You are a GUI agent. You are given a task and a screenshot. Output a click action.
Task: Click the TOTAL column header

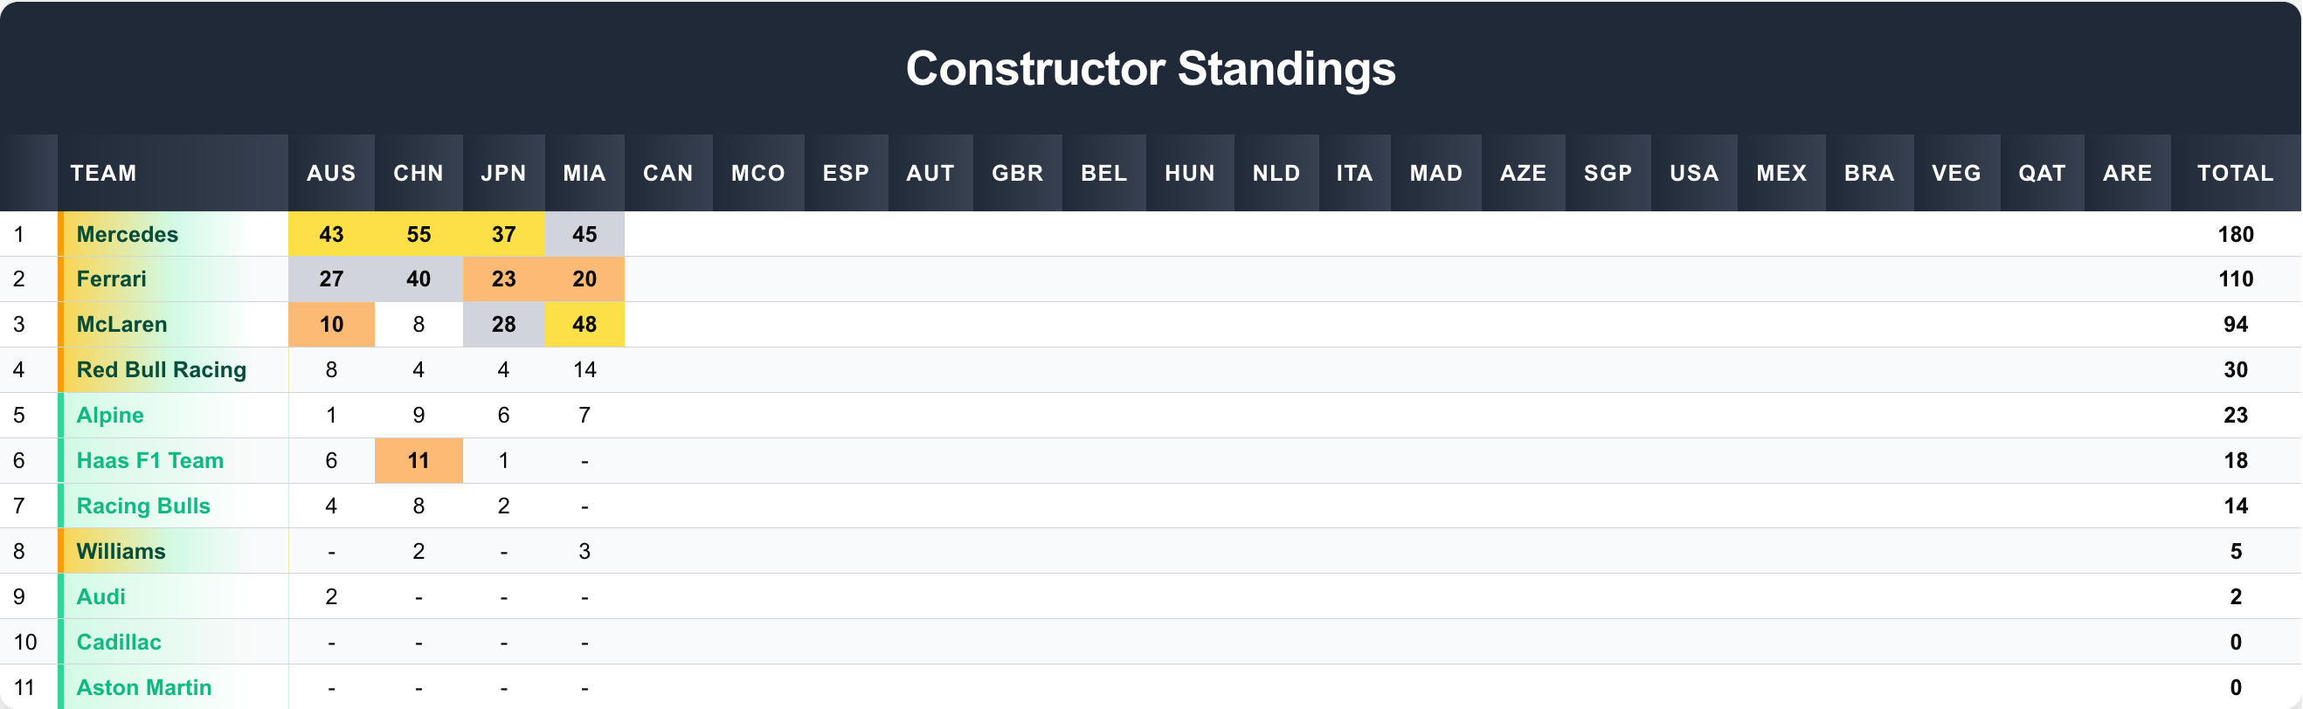click(2235, 173)
